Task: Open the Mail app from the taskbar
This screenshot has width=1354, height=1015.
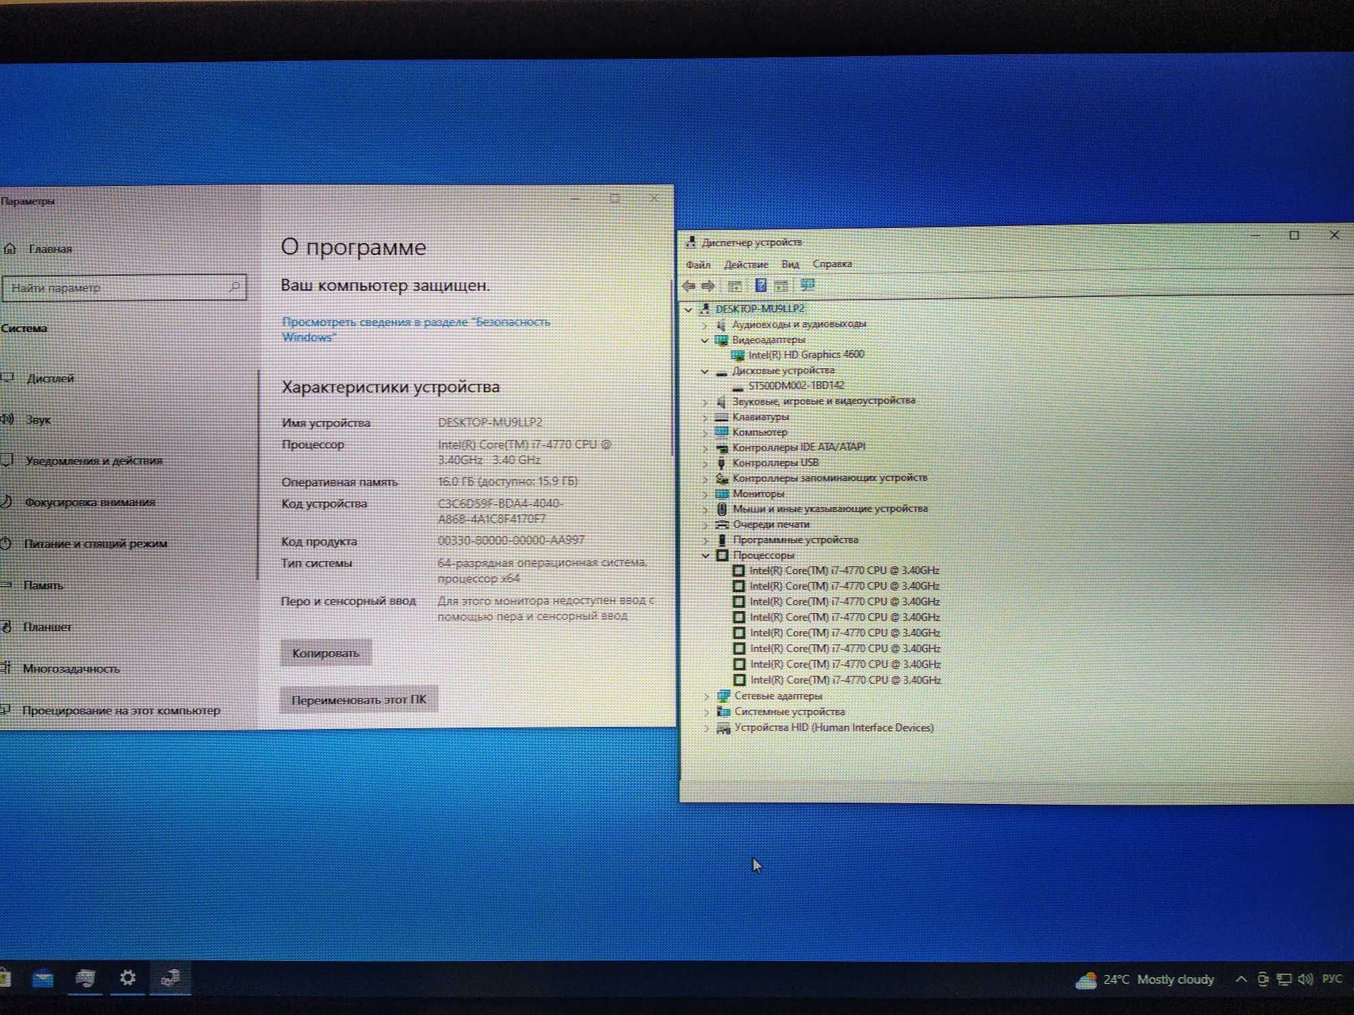Action: coord(43,978)
